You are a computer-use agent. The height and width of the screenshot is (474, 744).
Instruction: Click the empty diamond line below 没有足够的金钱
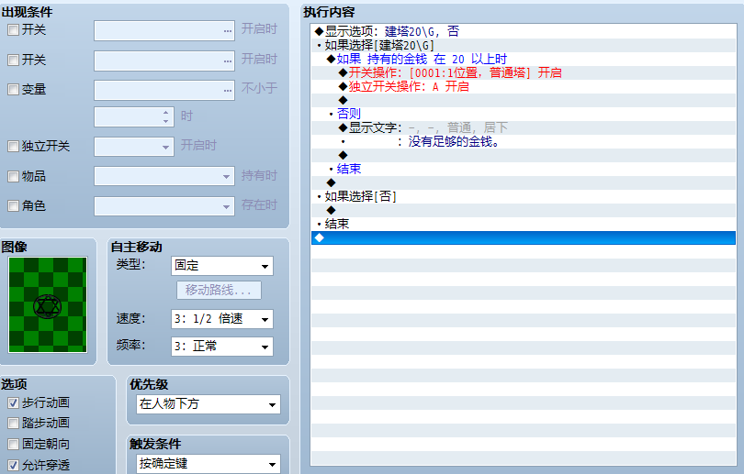tap(524, 155)
